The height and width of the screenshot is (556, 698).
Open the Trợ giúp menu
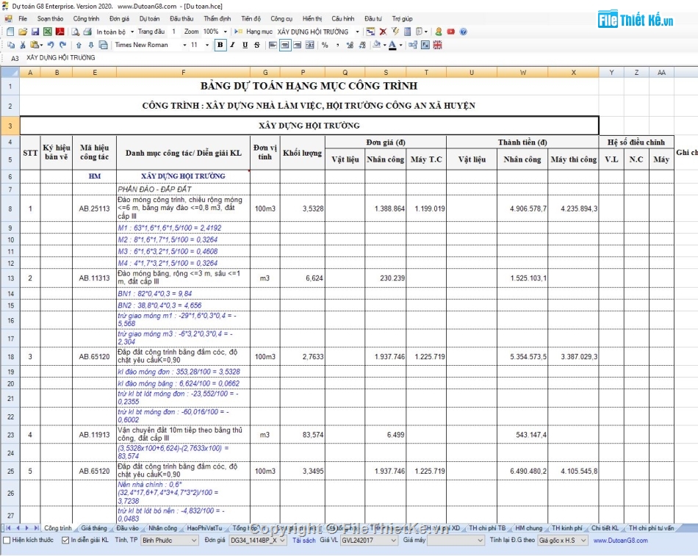[402, 18]
